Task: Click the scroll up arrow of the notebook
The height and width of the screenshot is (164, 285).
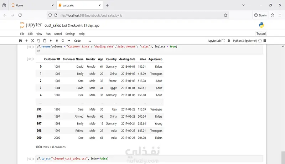Action: (283, 46)
